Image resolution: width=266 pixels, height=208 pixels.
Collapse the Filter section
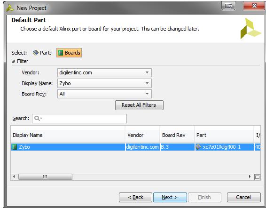[x=13, y=61]
